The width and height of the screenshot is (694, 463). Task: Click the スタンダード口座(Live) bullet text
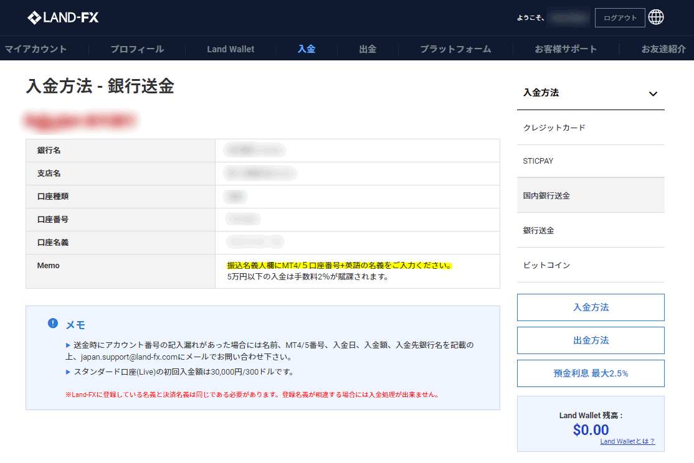click(184, 372)
